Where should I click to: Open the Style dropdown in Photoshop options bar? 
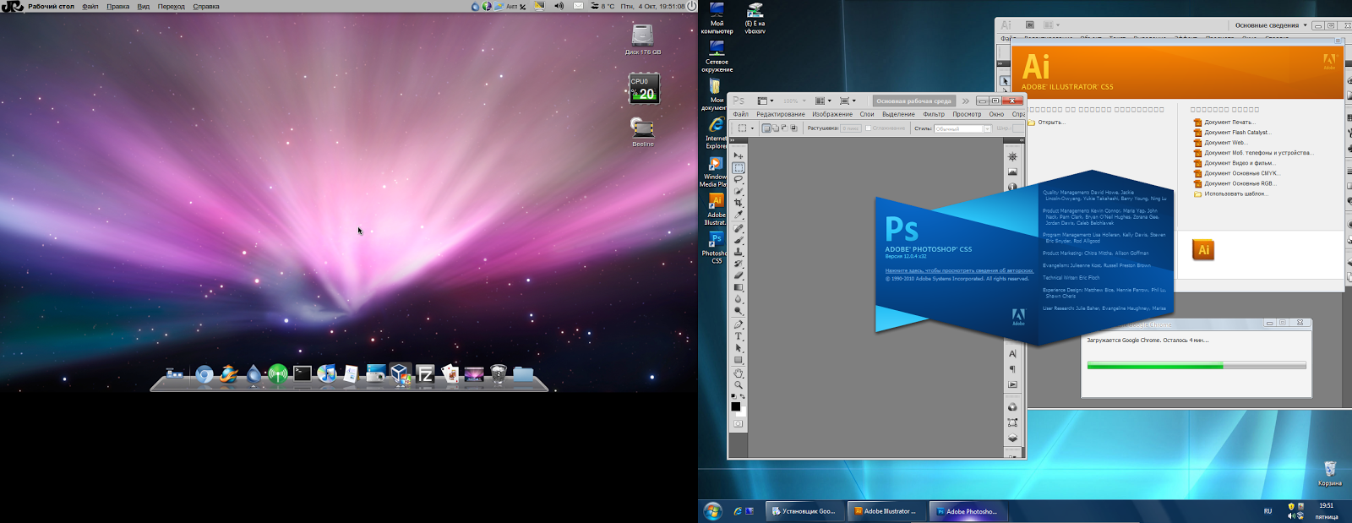click(962, 128)
